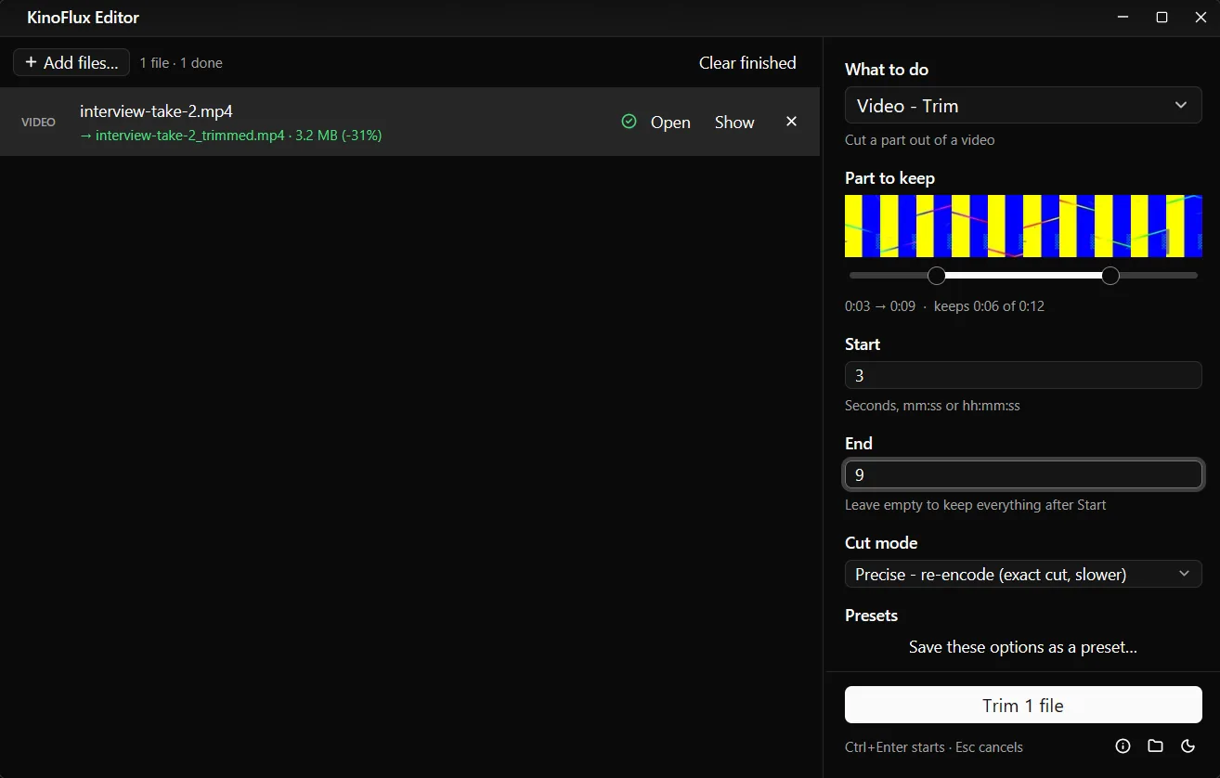Click the trim start slider handle
The width and height of the screenshot is (1220, 778).
(937, 276)
